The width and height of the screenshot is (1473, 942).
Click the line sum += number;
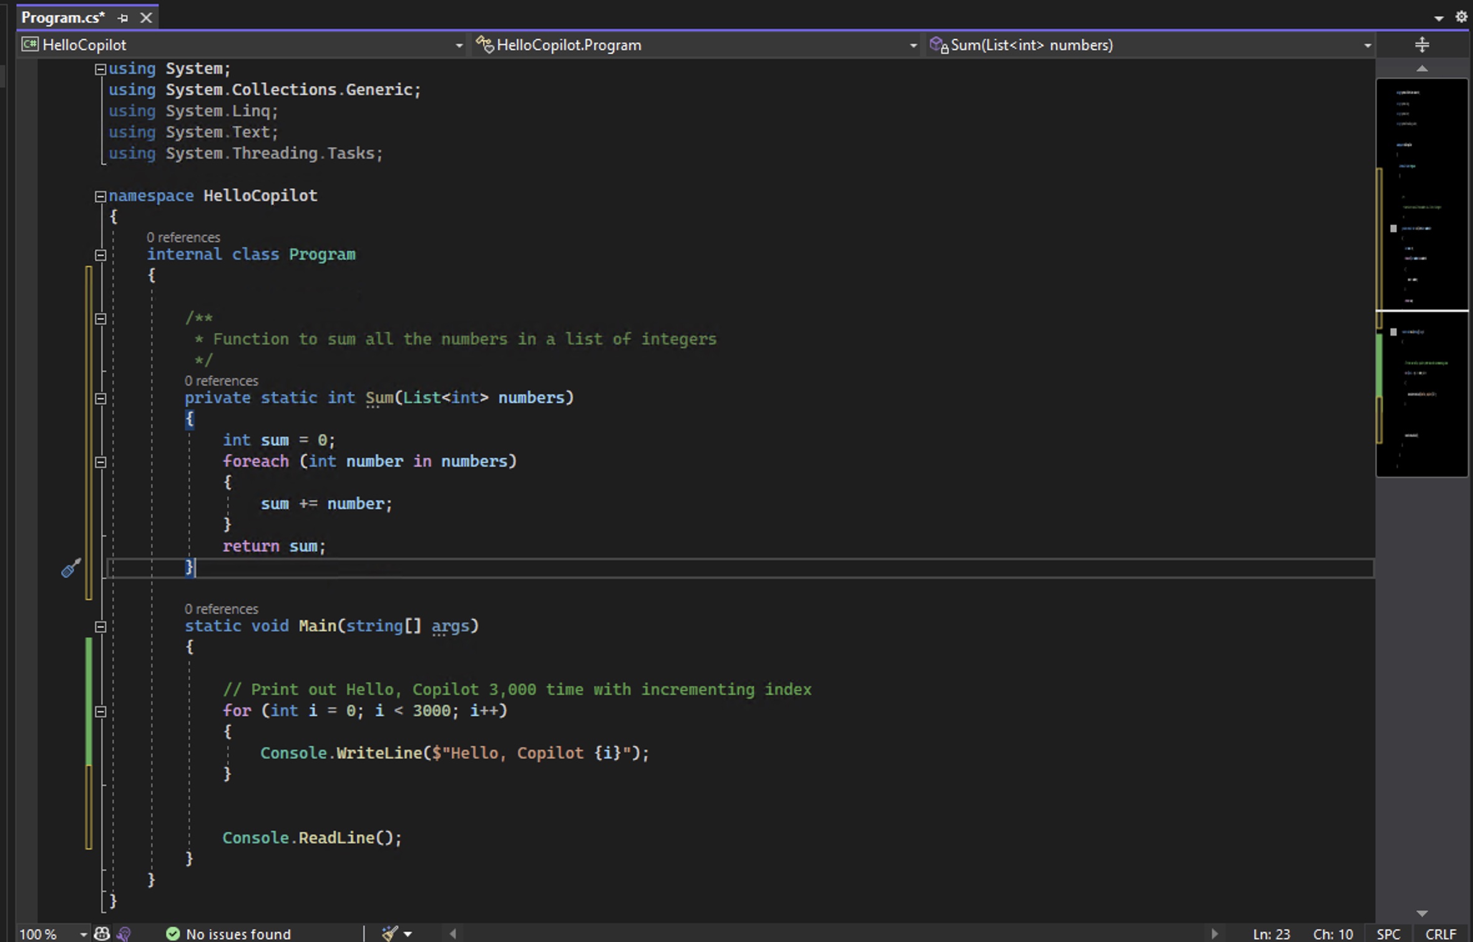(x=326, y=504)
